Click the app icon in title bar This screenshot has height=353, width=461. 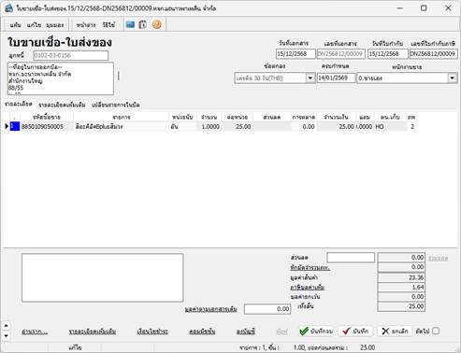(x=8, y=8)
